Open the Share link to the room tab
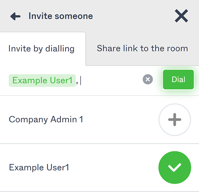Viewport: 199px width, 192px height. pos(142,48)
